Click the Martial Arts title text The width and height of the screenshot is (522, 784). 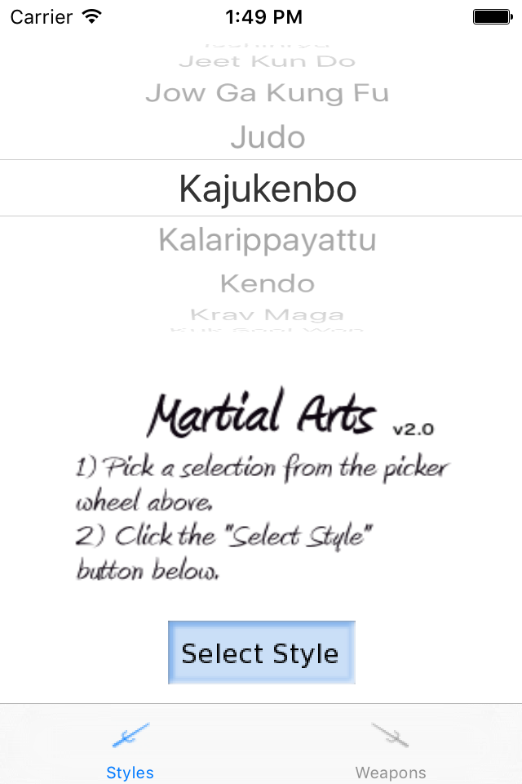261,414
